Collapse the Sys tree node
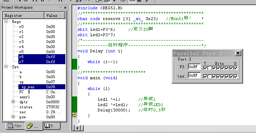 point(6,67)
